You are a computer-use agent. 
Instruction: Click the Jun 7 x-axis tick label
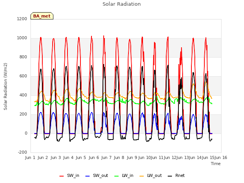106,157
